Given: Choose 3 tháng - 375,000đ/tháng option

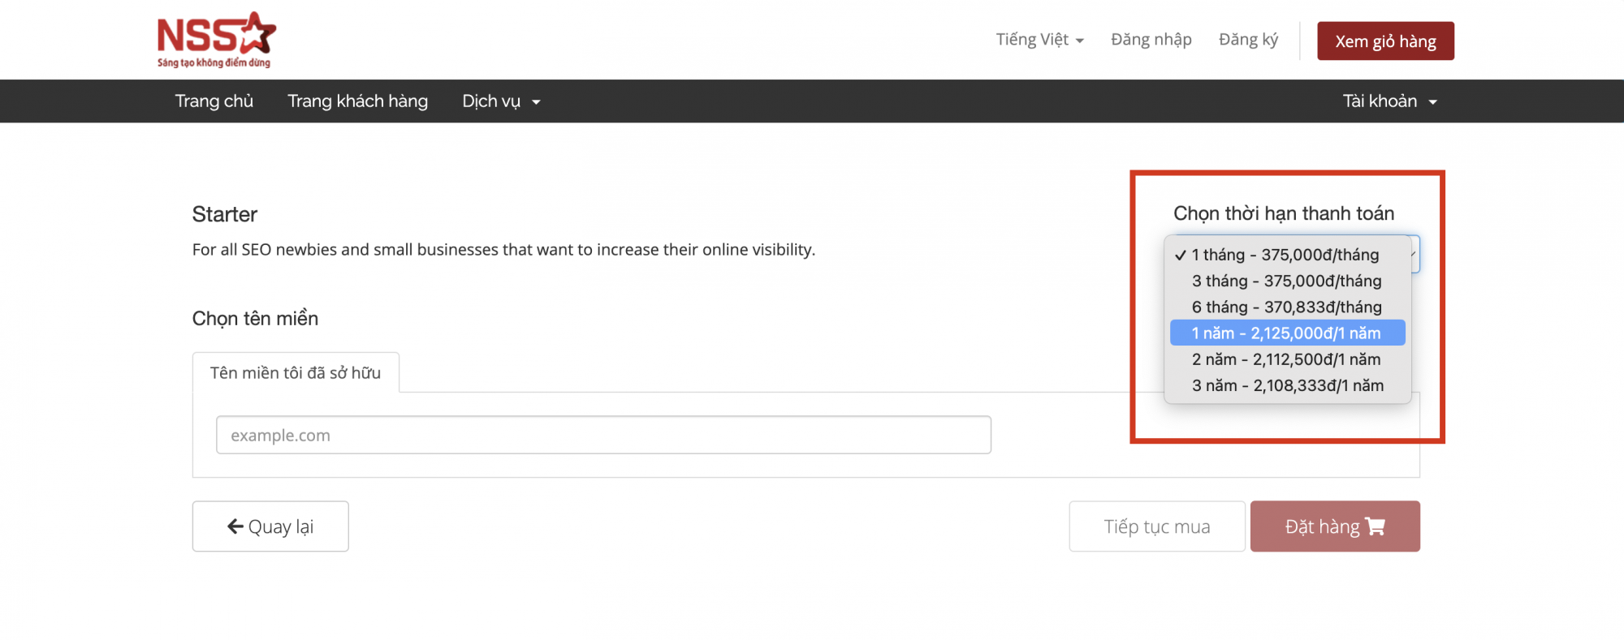Looking at the screenshot, I should 1286,281.
